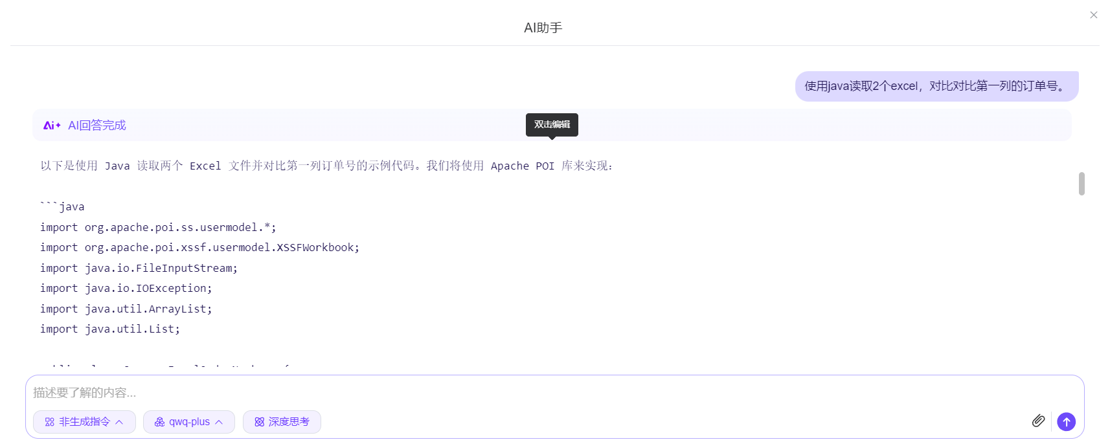The height and width of the screenshot is (442, 1110).
Task: Click the XSSFWorkbook import line
Action: point(199,247)
